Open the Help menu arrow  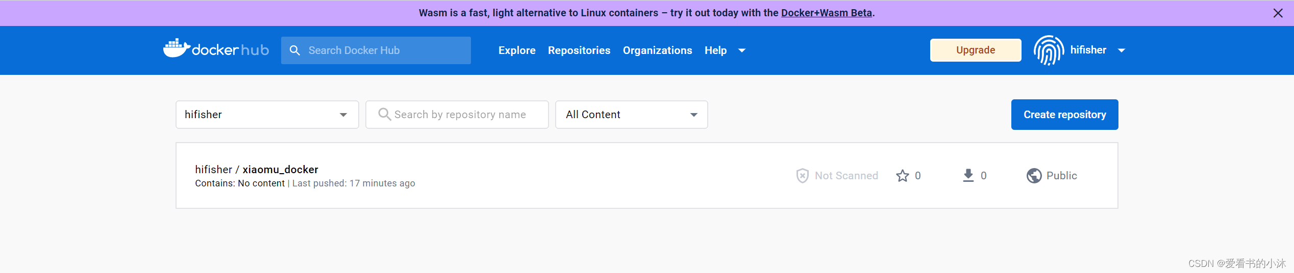coord(742,50)
